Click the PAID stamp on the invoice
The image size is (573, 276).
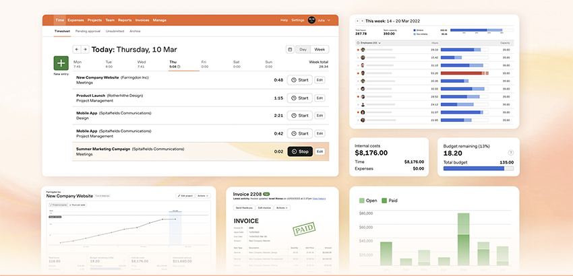click(303, 230)
